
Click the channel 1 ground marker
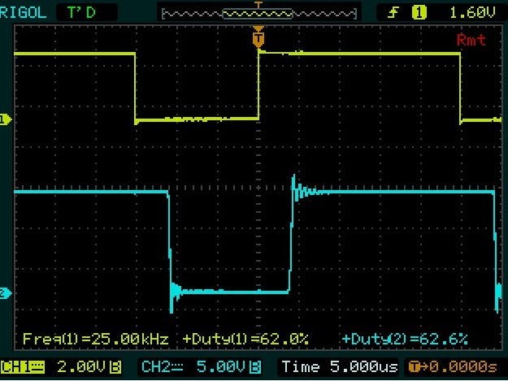[x=6, y=119]
